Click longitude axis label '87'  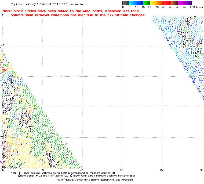[162, 170]
